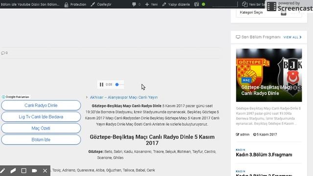Click the MAÇ category badge on the thumbnail
313x176 pixels.
point(246,80)
